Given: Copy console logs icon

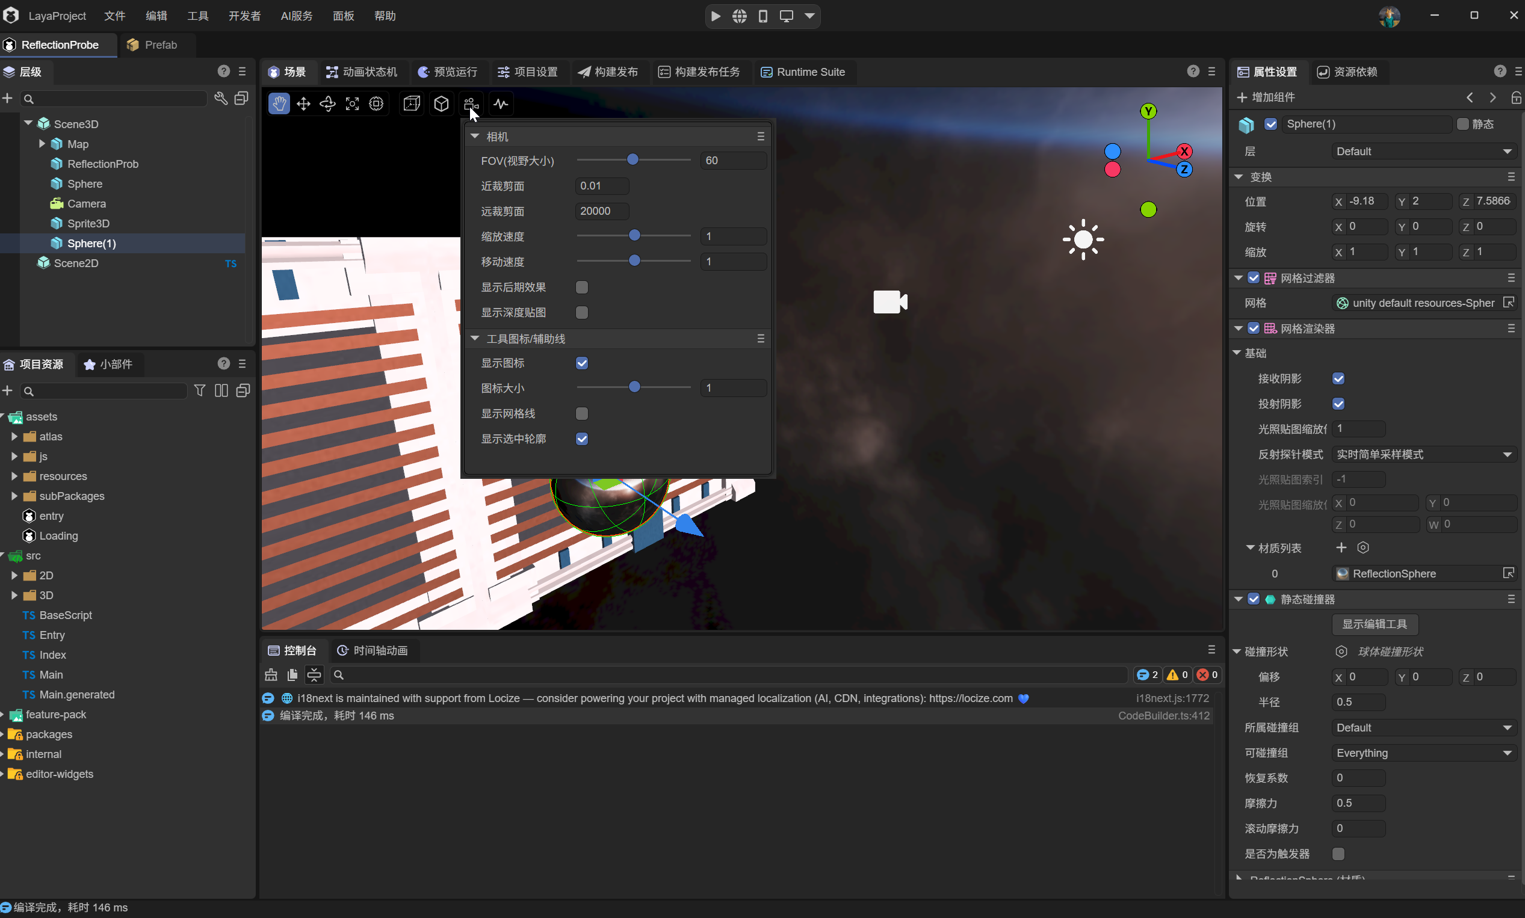Looking at the screenshot, I should pos(292,675).
